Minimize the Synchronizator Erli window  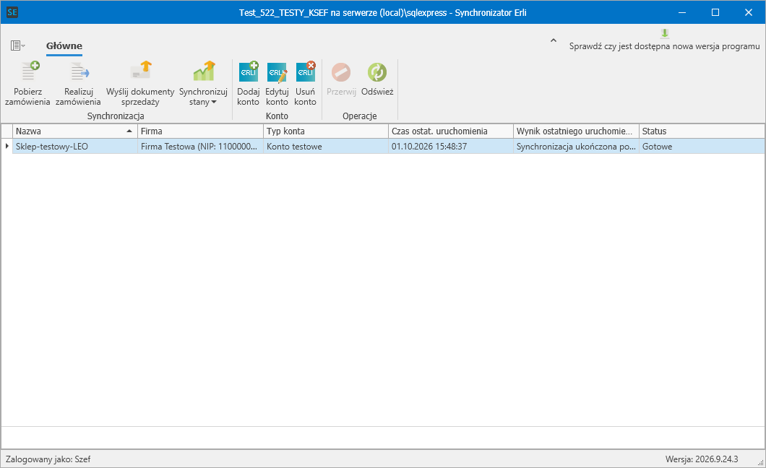[x=682, y=12]
